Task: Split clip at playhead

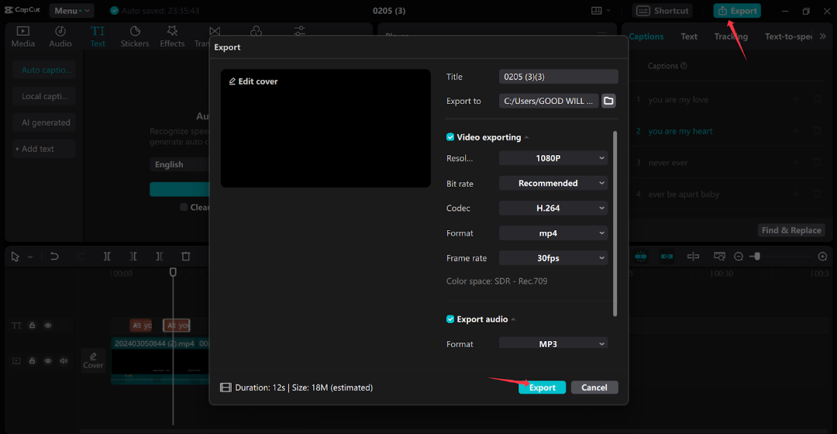Action: 107,257
